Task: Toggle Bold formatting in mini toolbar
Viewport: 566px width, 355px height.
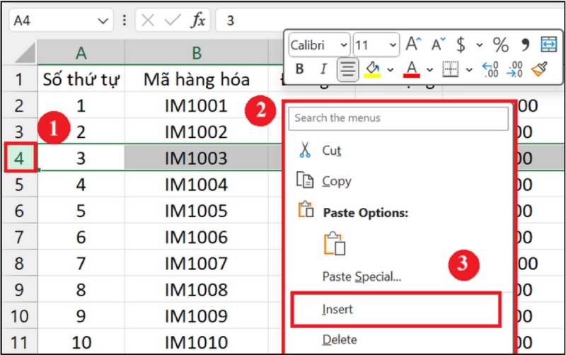Action: click(299, 69)
